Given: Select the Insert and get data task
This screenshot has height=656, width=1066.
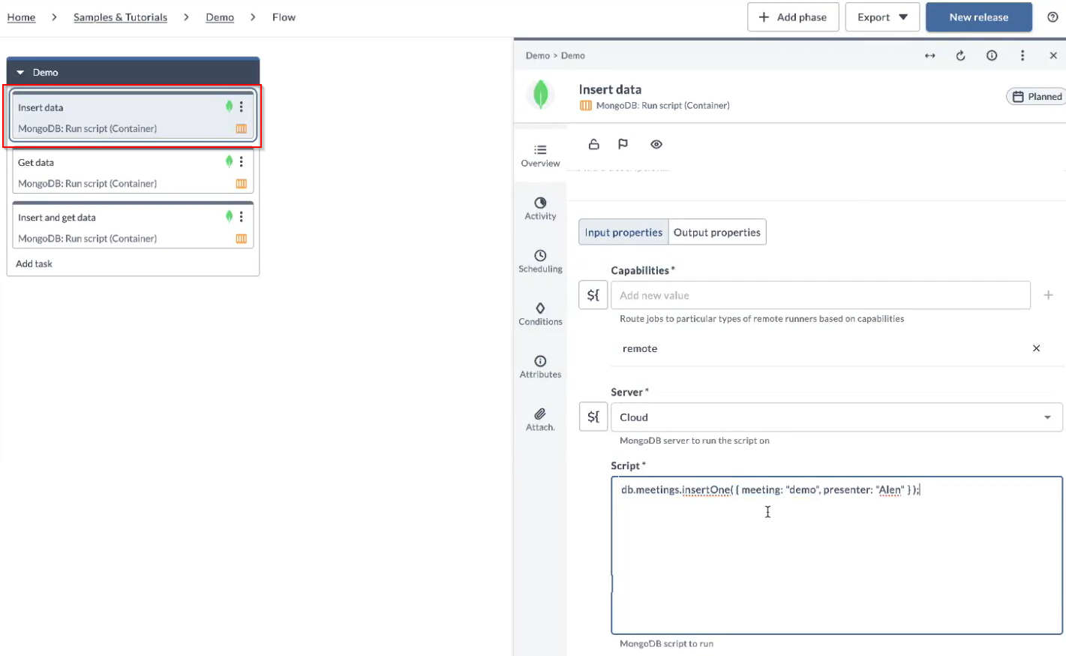Looking at the screenshot, I should (133, 225).
